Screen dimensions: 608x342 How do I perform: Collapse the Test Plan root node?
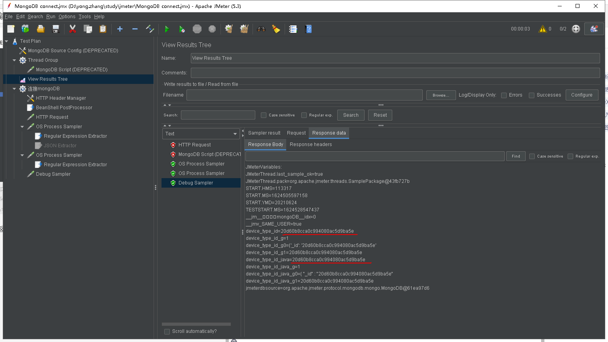6,41
